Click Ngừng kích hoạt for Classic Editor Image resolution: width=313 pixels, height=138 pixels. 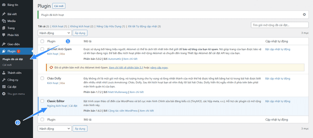point(57,106)
